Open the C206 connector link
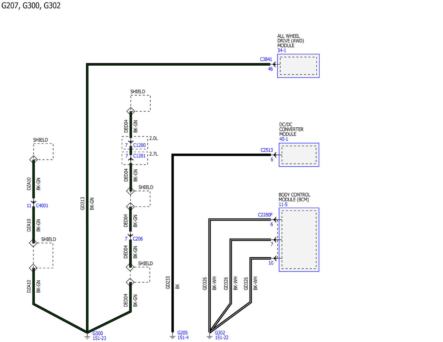Screen dimensions: 443x342 tap(137, 239)
